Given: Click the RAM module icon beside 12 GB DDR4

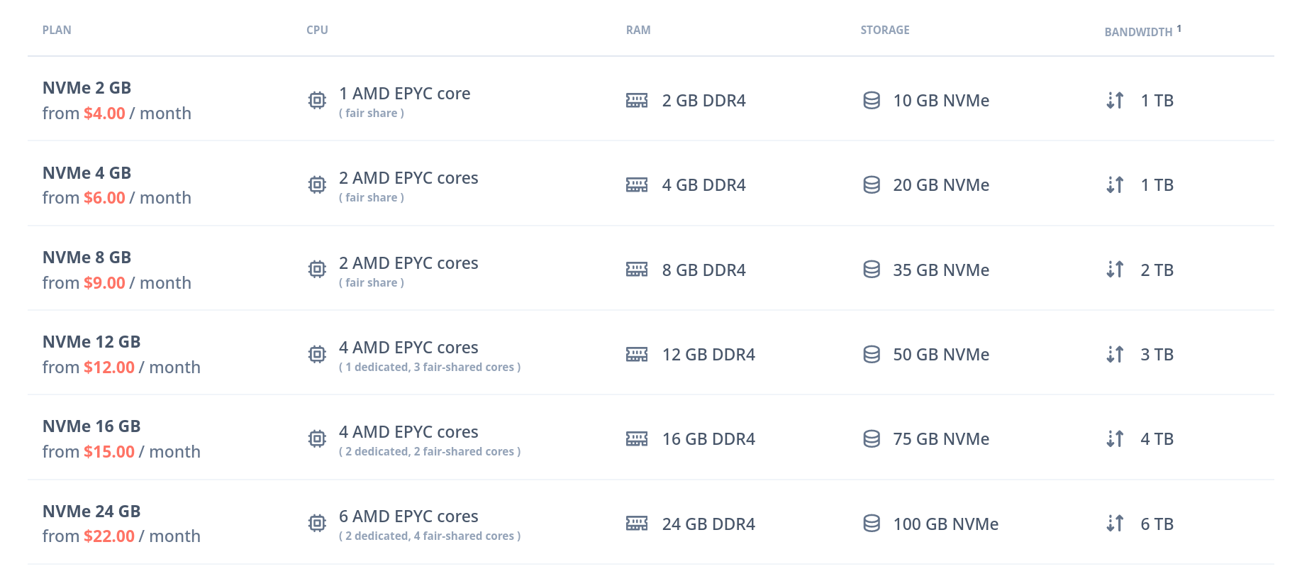Looking at the screenshot, I should (x=637, y=354).
